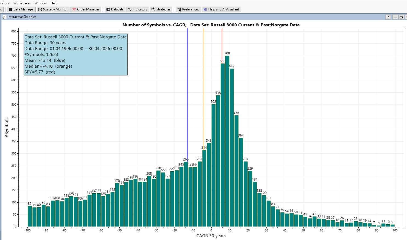Viewport: 407px width, 240px height.
Task: Open the Indicators panel
Action: pyautogui.click(x=137, y=9)
